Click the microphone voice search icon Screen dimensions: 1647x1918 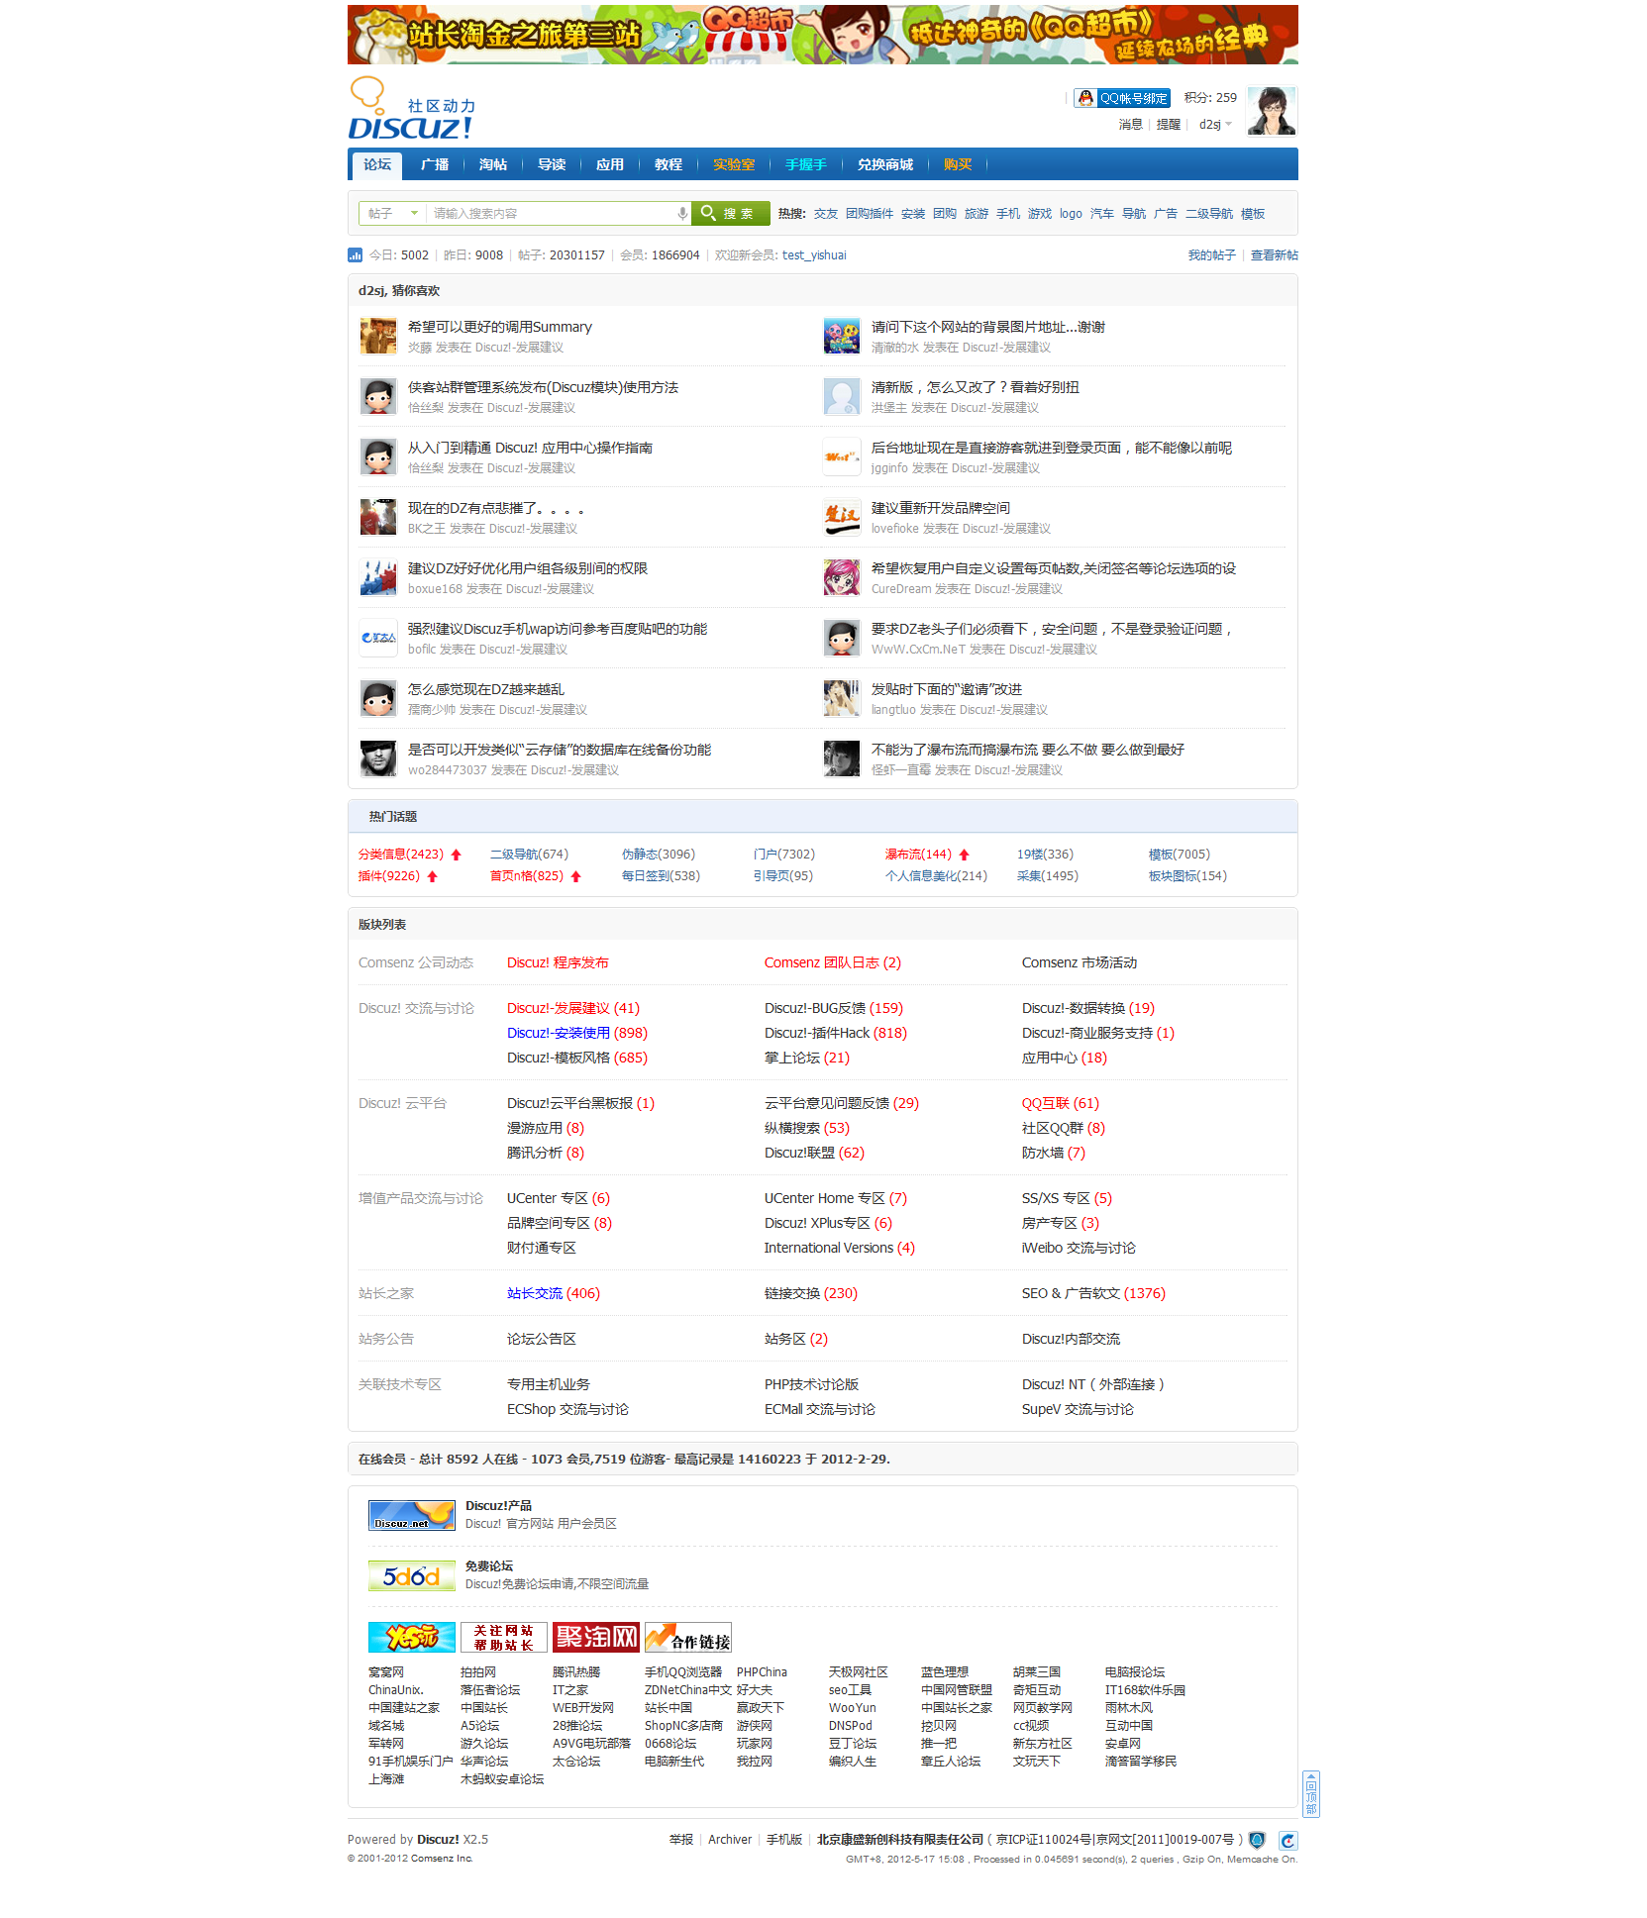[x=682, y=214]
